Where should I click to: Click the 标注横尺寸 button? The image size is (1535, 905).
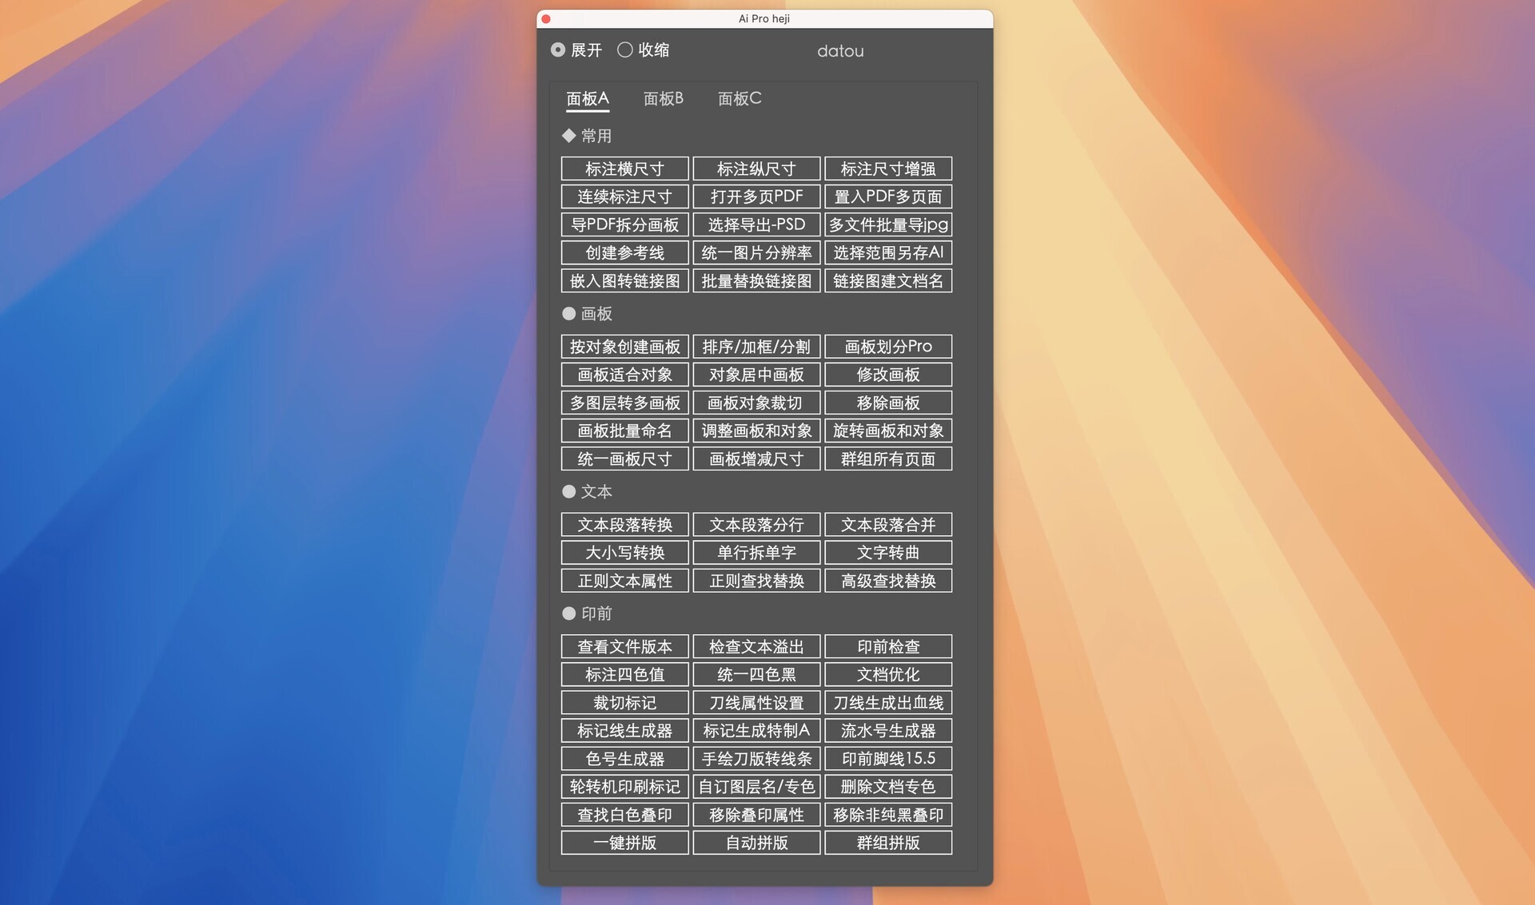click(x=625, y=169)
